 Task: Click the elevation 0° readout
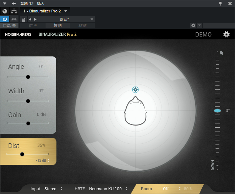(x=228, y=111)
